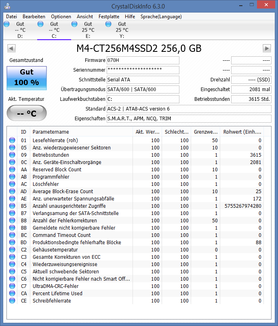This screenshot has height=326, width=278.
Task: Click status orb for Anzahl der Fehlerkorrekturen
Action: coord(12,220)
